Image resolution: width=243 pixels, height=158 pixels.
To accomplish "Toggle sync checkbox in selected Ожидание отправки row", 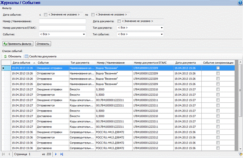I will (218, 68).
